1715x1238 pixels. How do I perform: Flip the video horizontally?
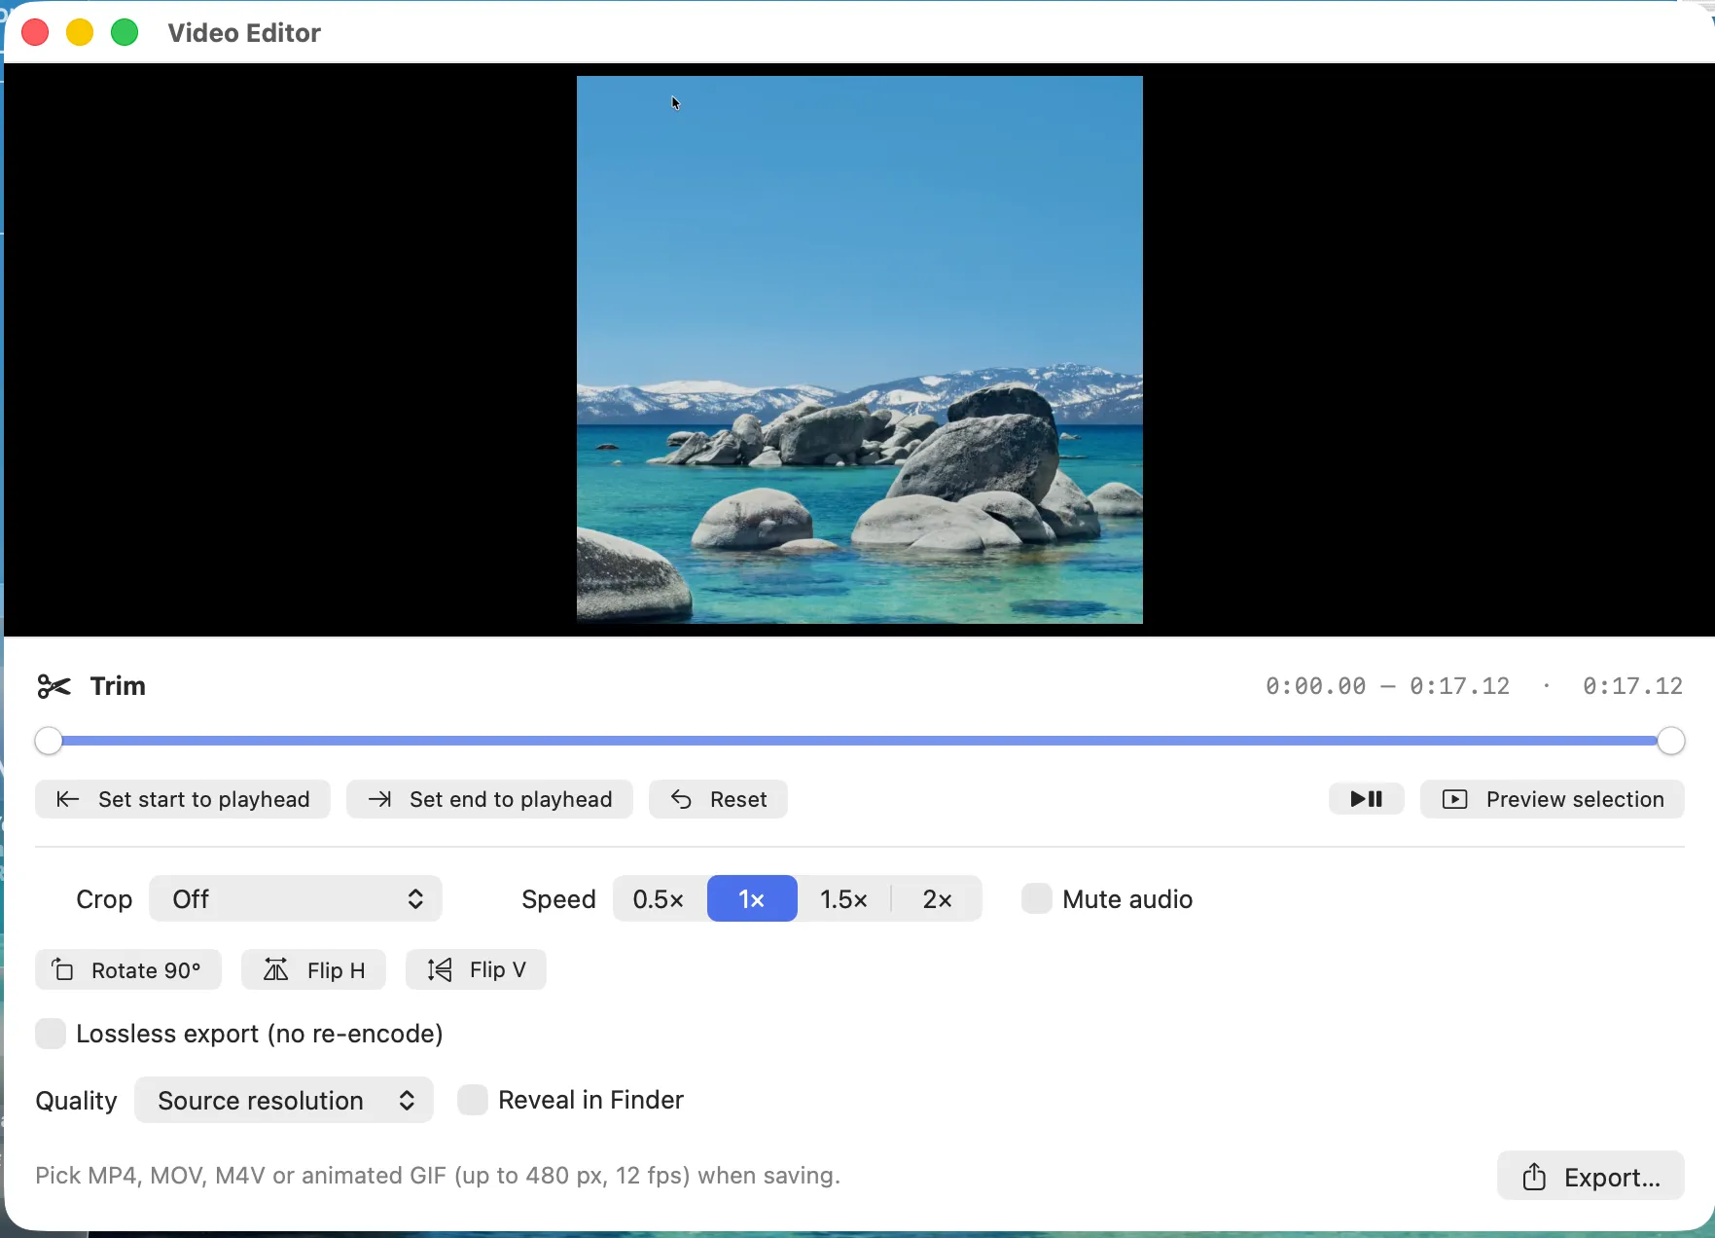pyautogui.click(x=313, y=969)
